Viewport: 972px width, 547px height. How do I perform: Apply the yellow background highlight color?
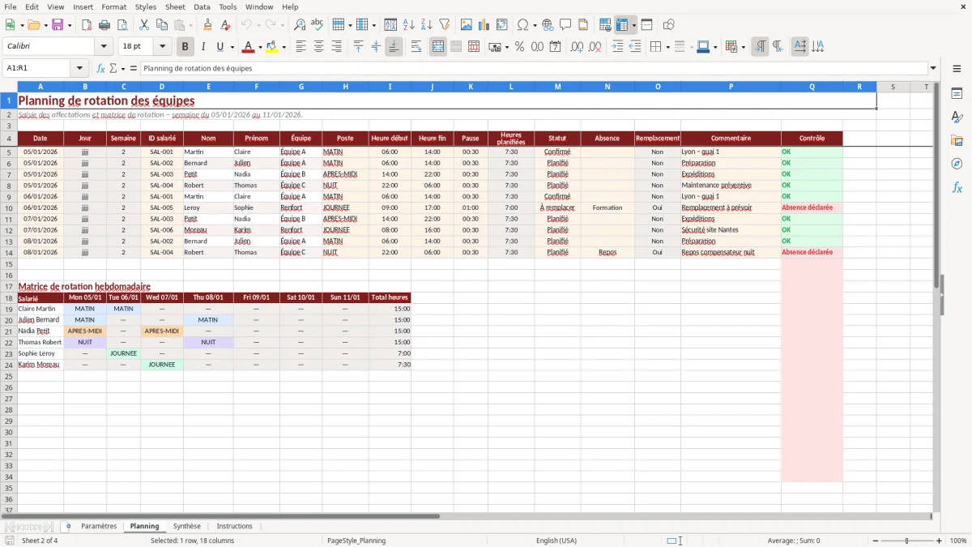271,47
